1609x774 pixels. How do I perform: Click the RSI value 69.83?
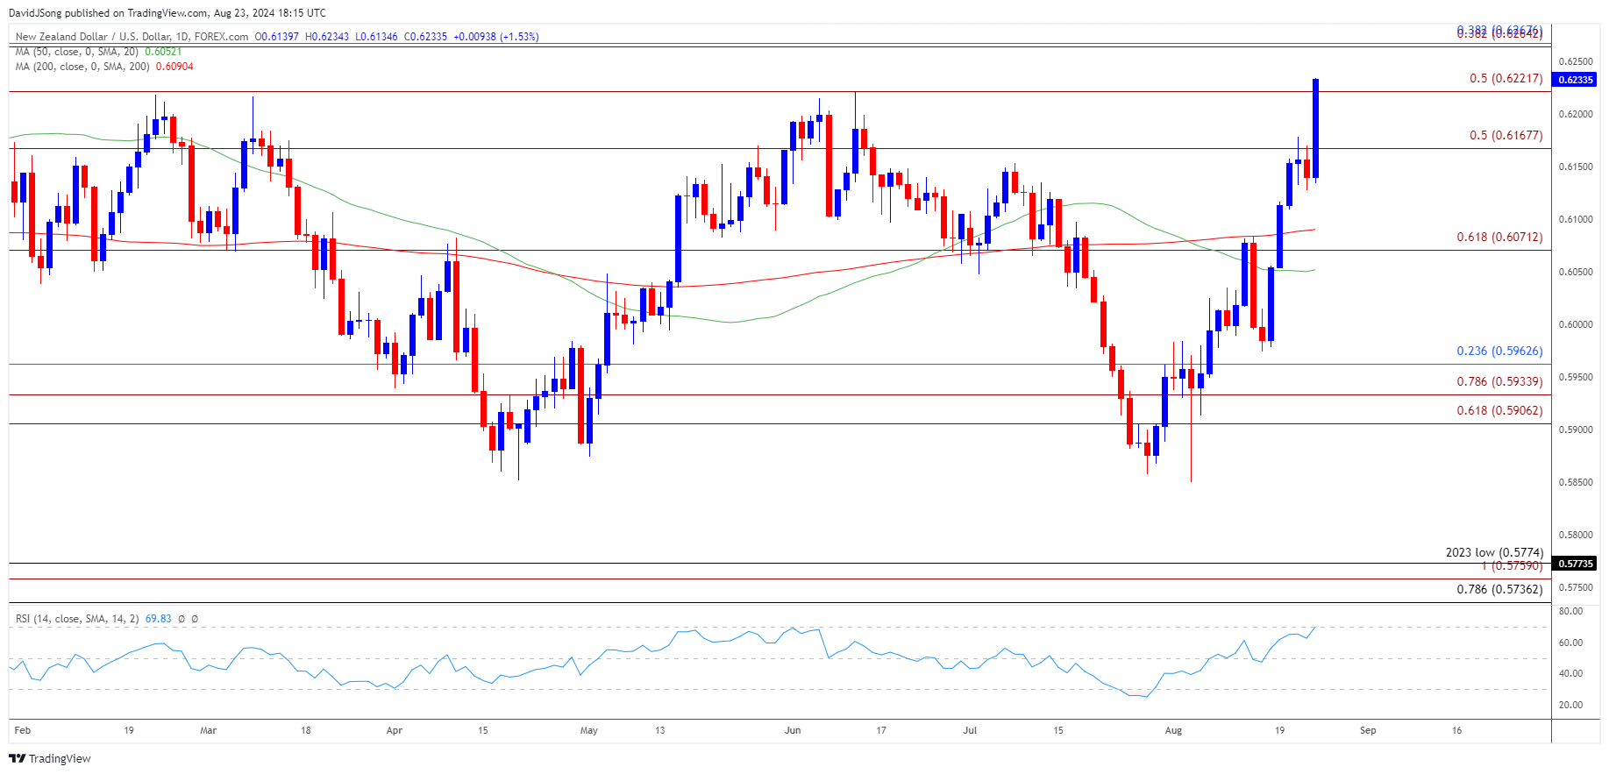pos(158,619)
